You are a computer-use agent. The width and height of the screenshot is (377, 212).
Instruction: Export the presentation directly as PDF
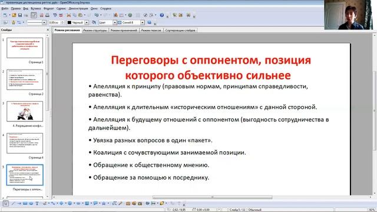pos(42,15)
